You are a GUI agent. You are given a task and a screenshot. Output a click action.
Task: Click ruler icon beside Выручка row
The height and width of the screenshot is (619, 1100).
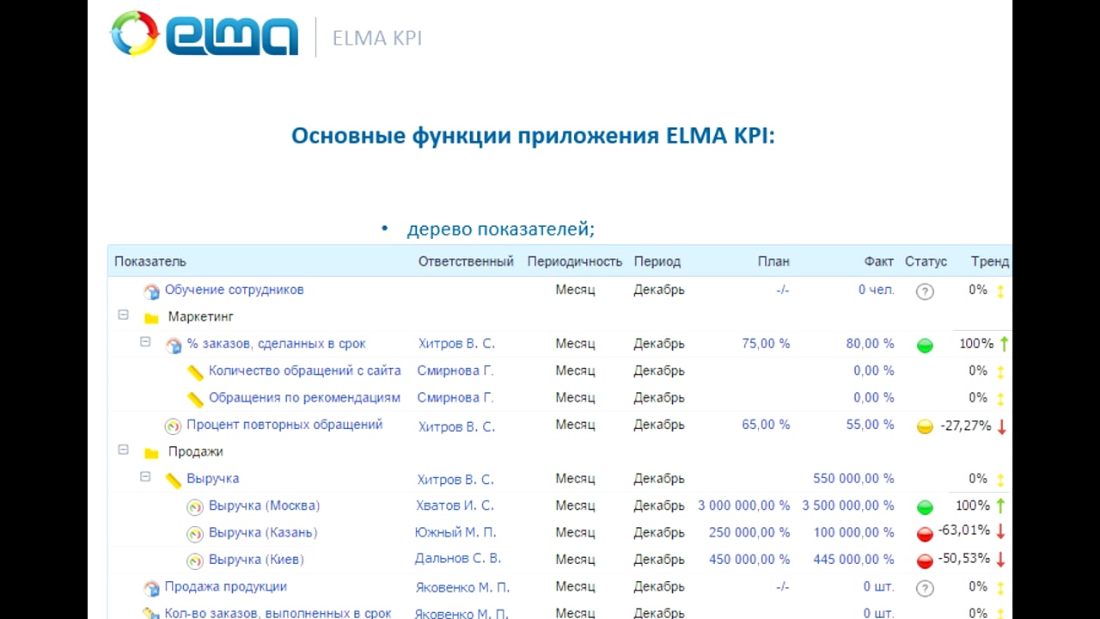tap(174, 480)
